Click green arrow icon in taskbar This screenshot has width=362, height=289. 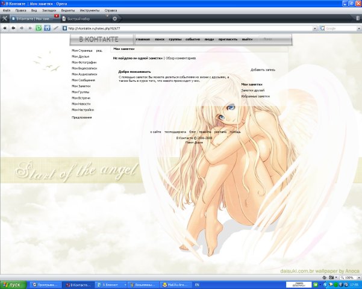[x=315, y=285]
